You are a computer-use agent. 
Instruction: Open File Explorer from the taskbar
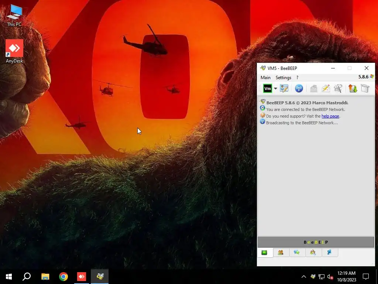(x=45, y=277)
